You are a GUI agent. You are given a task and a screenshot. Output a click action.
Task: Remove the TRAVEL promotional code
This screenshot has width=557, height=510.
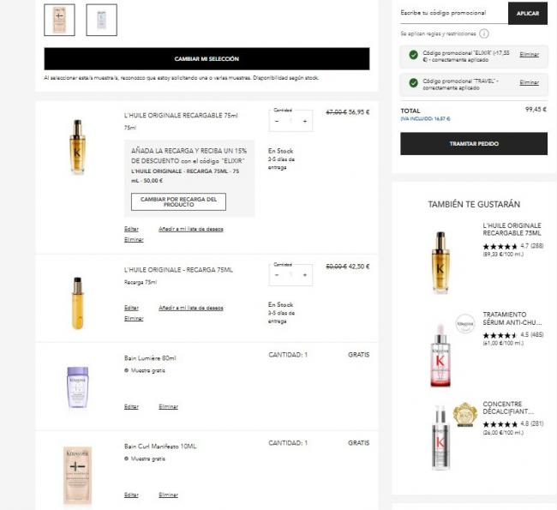[529, 82]
